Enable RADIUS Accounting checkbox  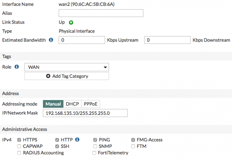coord(19,153)
